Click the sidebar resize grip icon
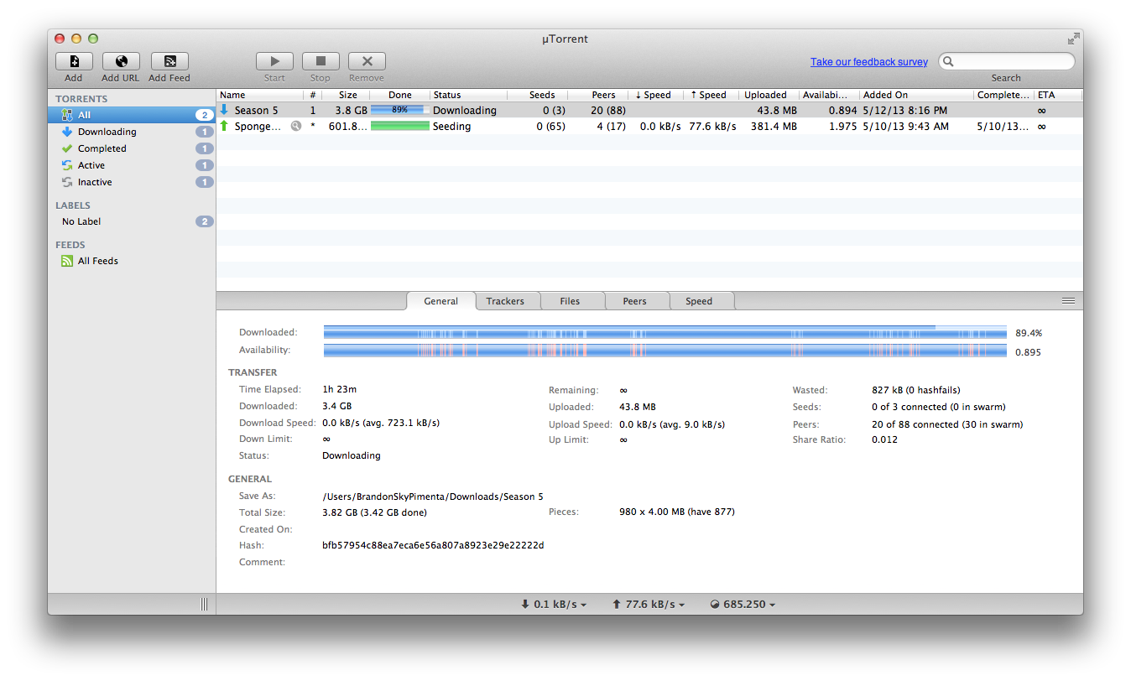Image resolution: width=1131 pixels, height=681 pixels. [x=204, y=604]
